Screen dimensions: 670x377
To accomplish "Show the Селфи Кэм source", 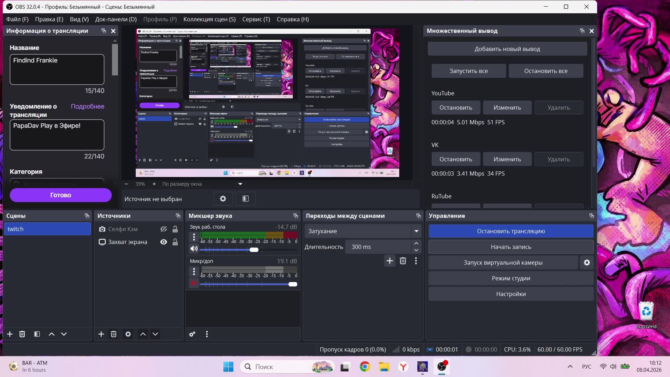I will coord(163,229).
